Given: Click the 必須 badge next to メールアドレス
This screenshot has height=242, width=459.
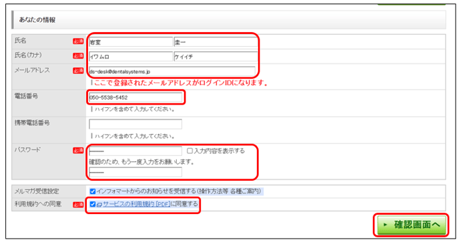Looking at the screenshot, I should click(78, 71).
